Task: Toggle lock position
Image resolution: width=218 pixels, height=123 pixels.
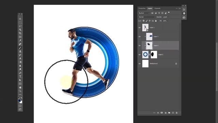Action: point(150,21)
